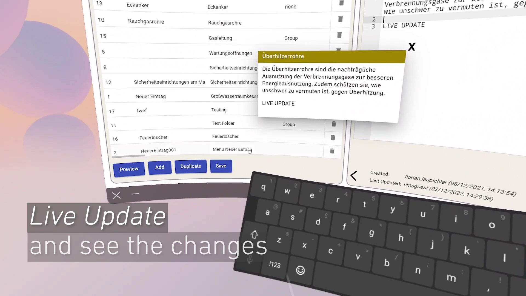Click the Save button
The image size is (526, 296).
click(x=221, y=166)
